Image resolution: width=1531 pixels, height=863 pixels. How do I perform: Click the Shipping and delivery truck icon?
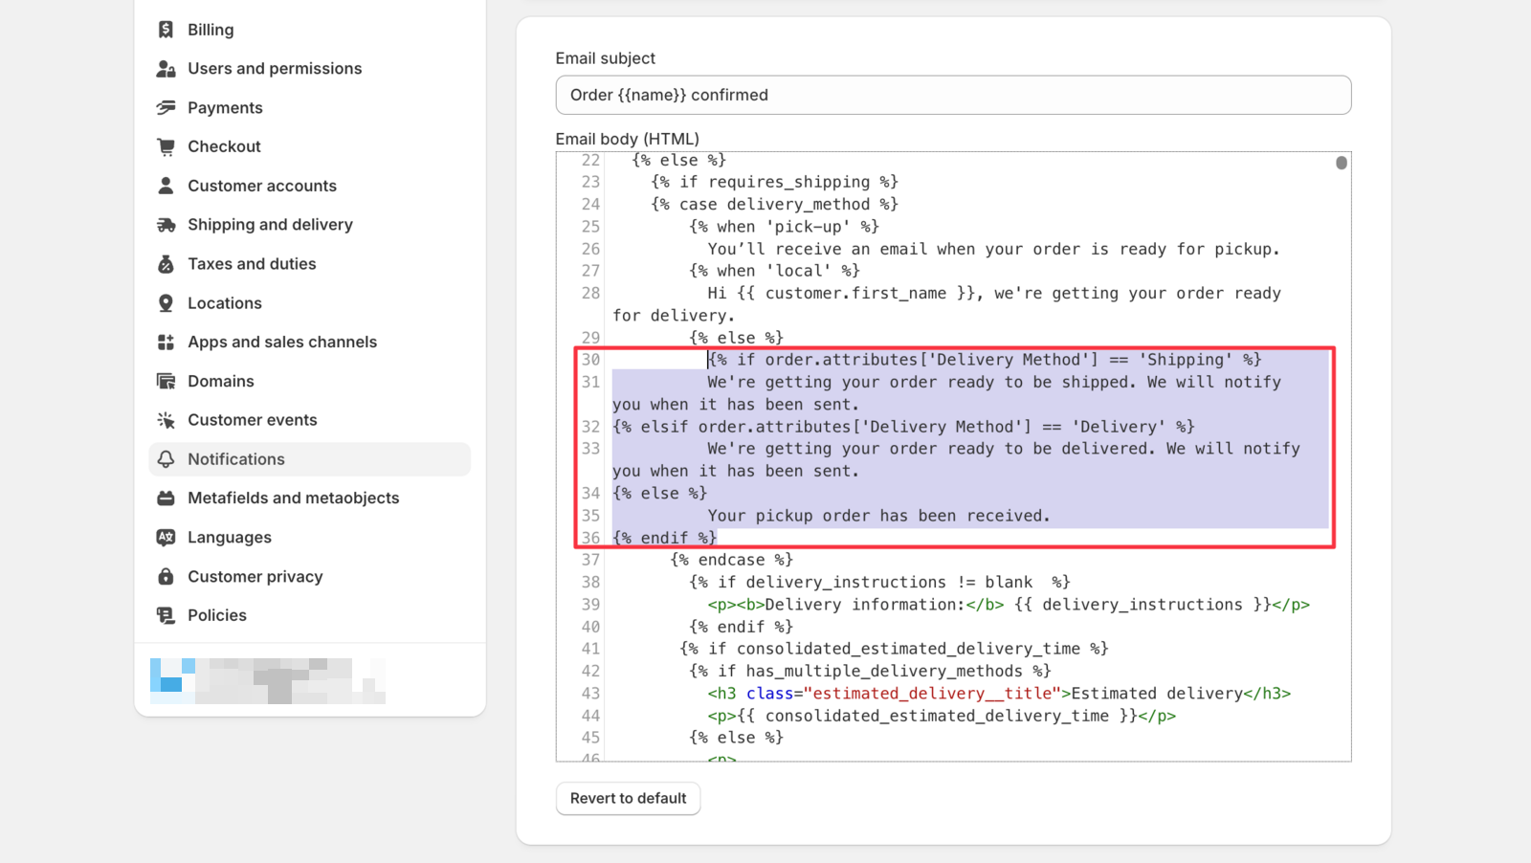[x=166, y=225]
